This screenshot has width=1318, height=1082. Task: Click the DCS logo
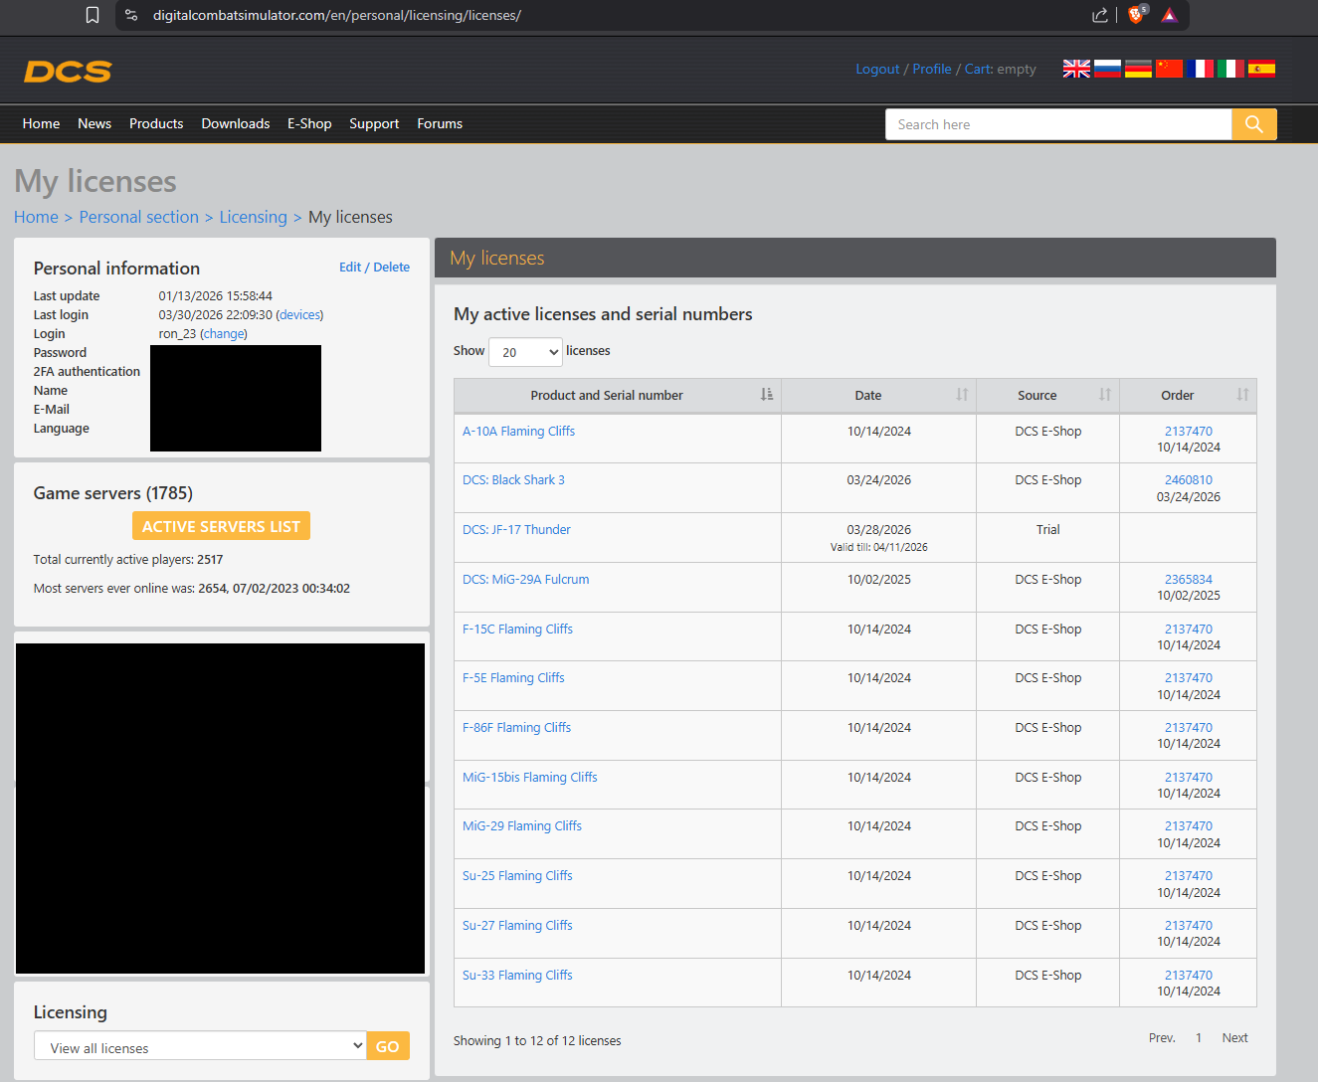point(68,71)
